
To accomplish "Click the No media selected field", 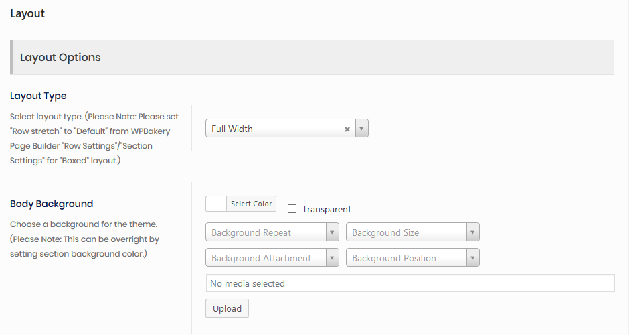I will [410, 283].
